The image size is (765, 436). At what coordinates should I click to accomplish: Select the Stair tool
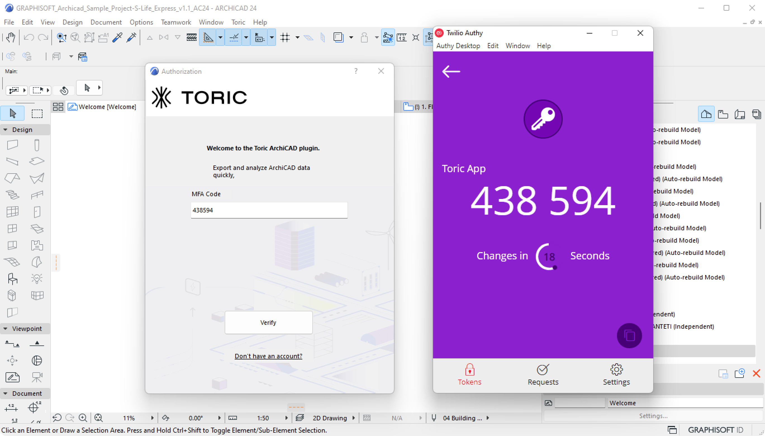coord(12,194)
